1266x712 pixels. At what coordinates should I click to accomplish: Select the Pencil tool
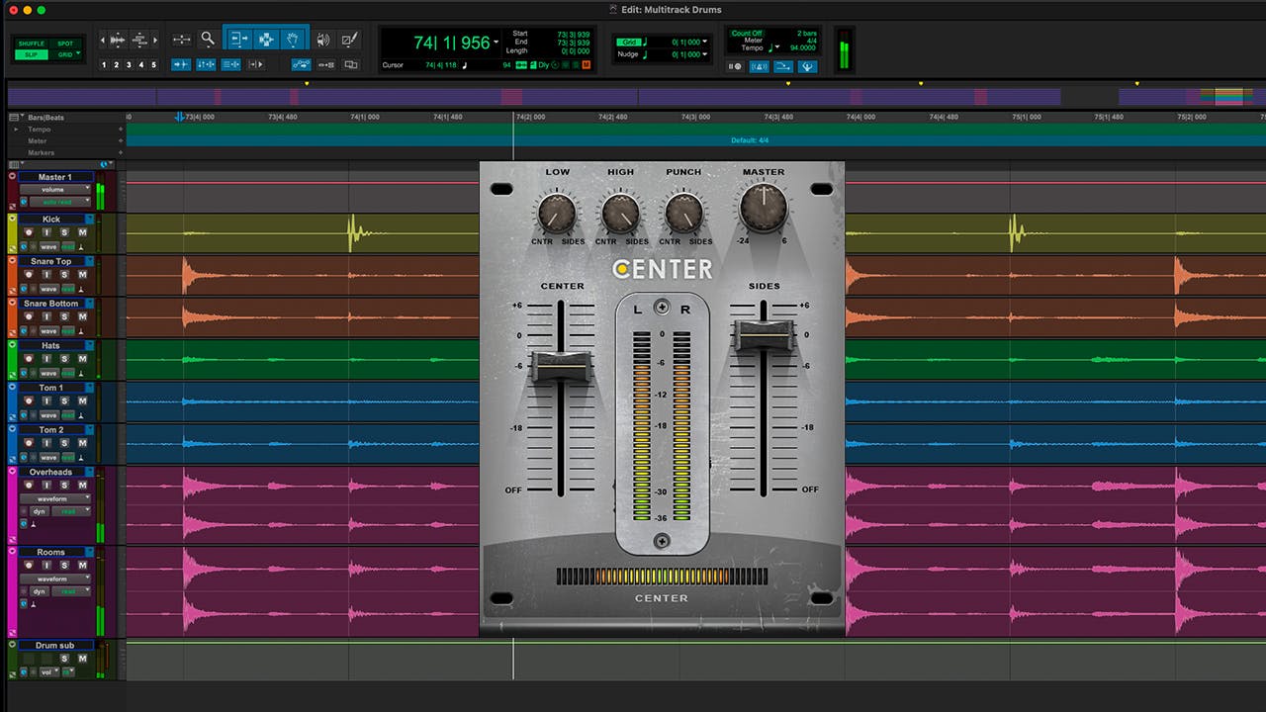349,40
